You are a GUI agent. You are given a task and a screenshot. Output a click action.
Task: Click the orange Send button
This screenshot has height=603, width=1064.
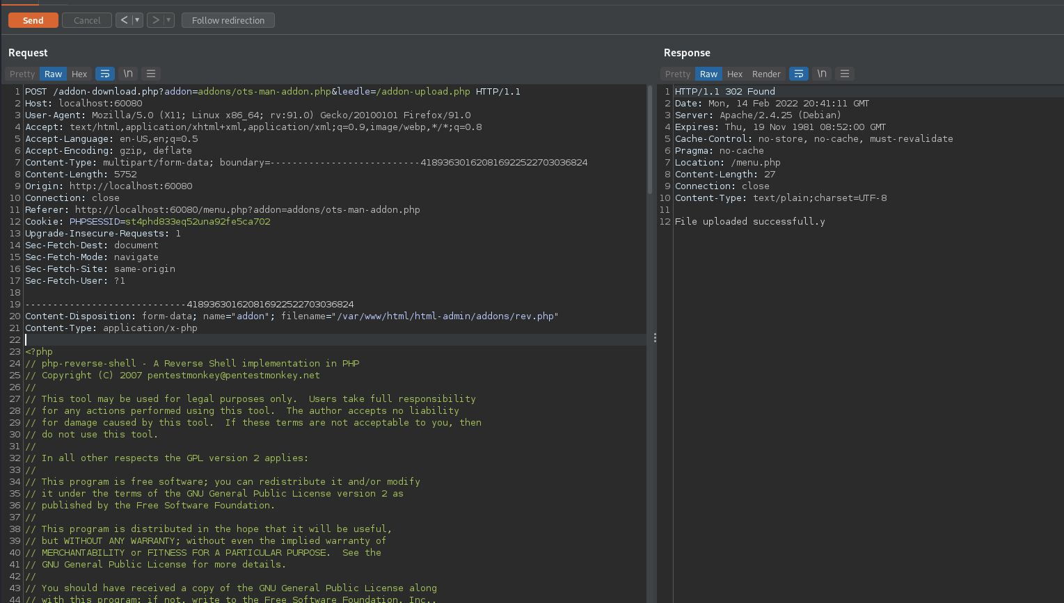(33, 20)
